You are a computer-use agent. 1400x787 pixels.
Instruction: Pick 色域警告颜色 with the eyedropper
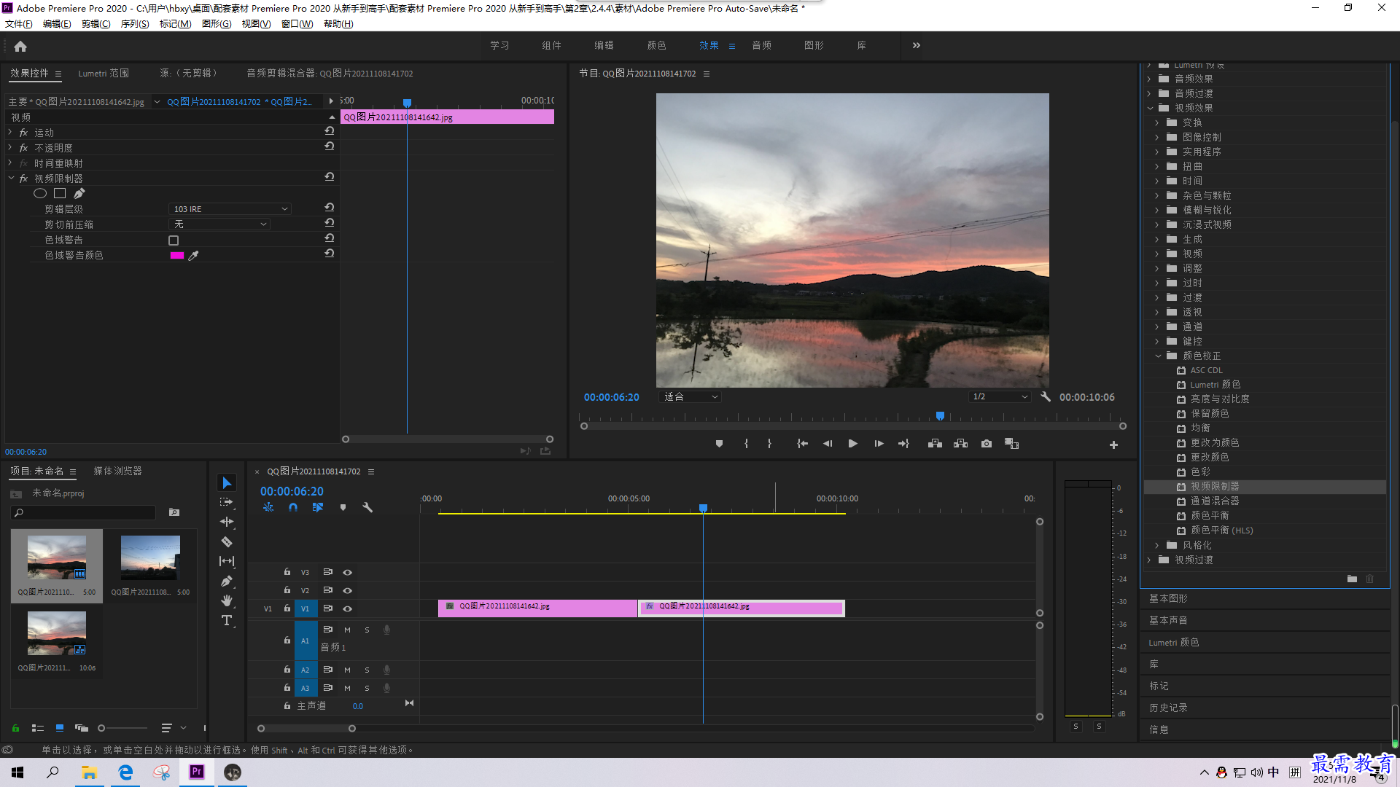(x=193, y=256)
